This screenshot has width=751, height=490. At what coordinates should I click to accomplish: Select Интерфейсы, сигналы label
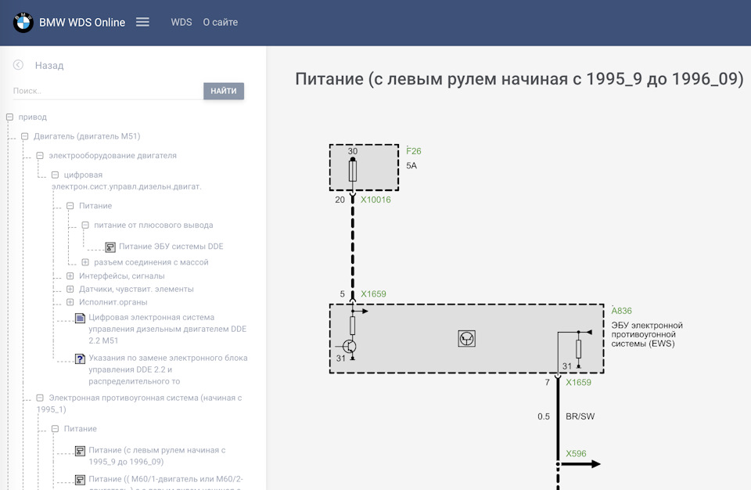[122, 276]
